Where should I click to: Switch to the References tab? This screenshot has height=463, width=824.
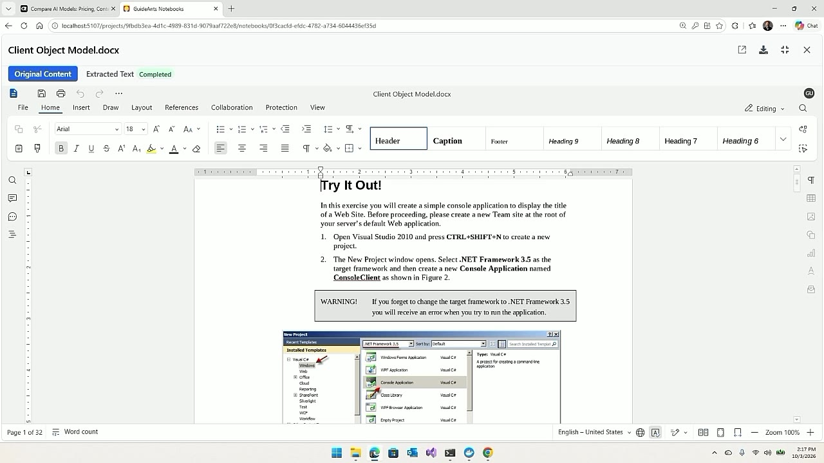(182, 107)
